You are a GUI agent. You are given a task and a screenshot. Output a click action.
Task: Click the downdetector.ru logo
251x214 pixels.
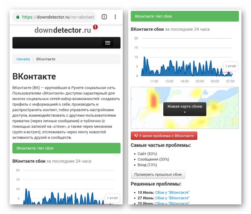[x=62, y=30]
